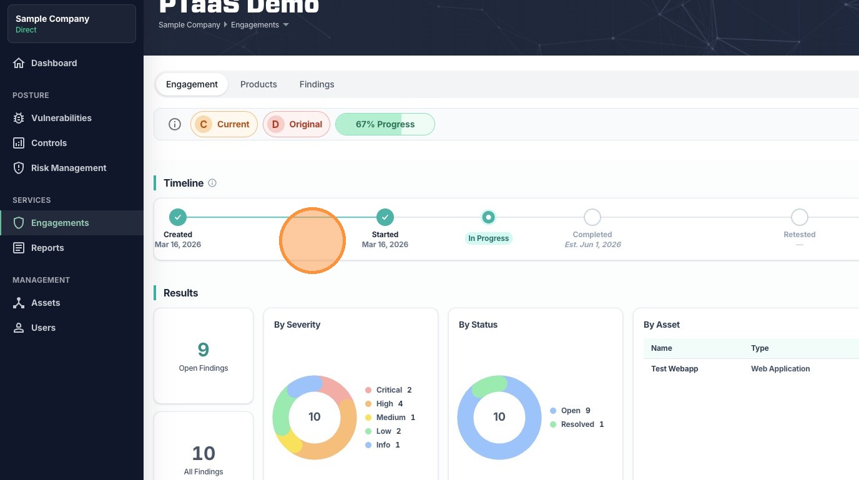
Task: Click the info icon beside Timeline
Action: [x=212, y=183]
